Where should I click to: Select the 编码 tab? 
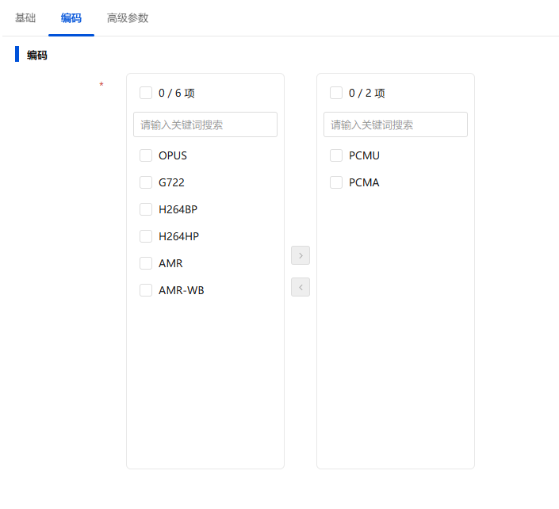click(x=71, y=17)
